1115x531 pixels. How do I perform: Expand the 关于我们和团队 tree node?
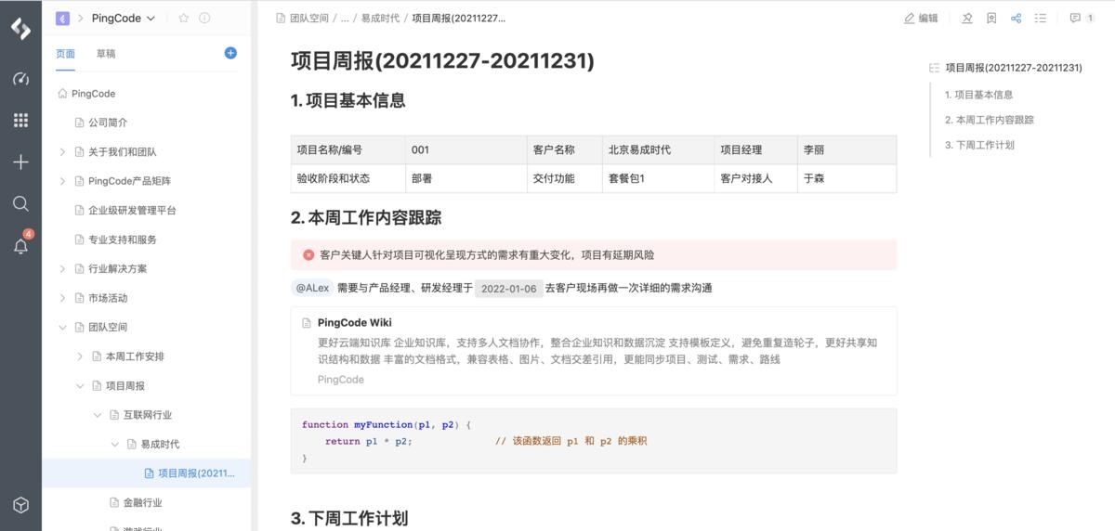tap(62, 151)
